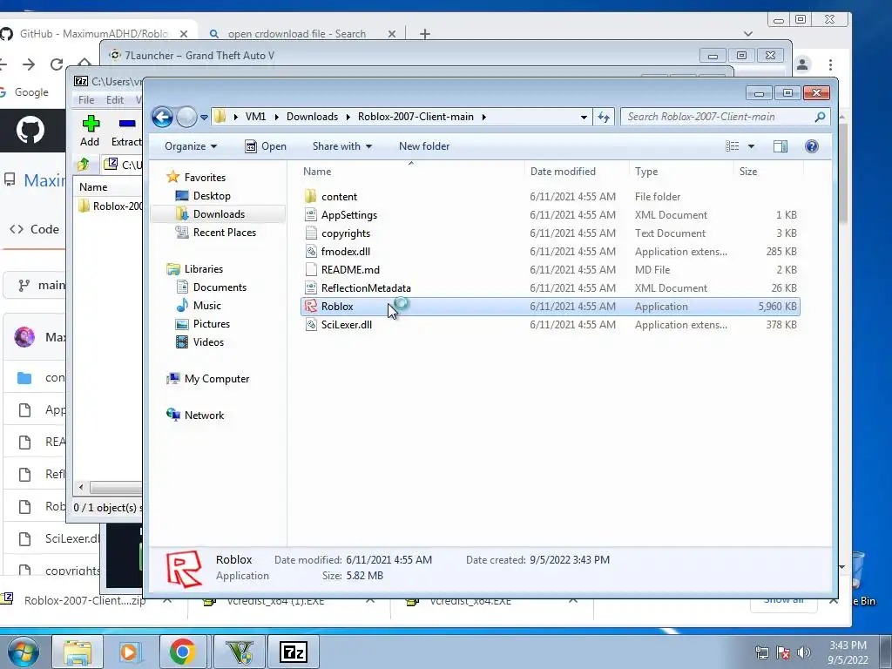Open Desktop in the navigation pane
Screen dimensions: 892x669
[212, 196]
